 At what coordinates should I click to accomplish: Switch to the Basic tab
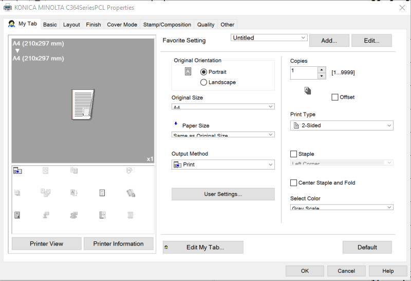coord(50,25)
